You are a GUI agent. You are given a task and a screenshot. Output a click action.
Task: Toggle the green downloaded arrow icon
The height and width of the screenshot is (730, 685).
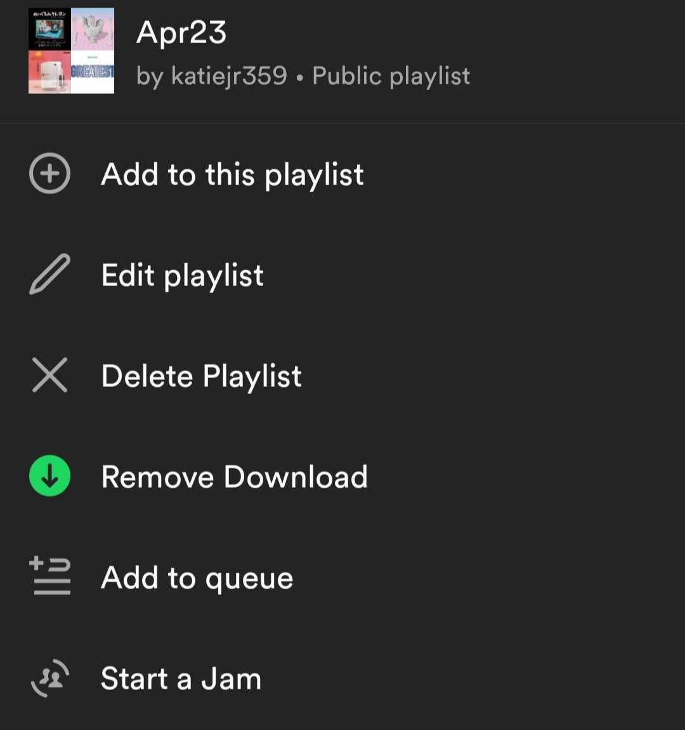(49, 476)
